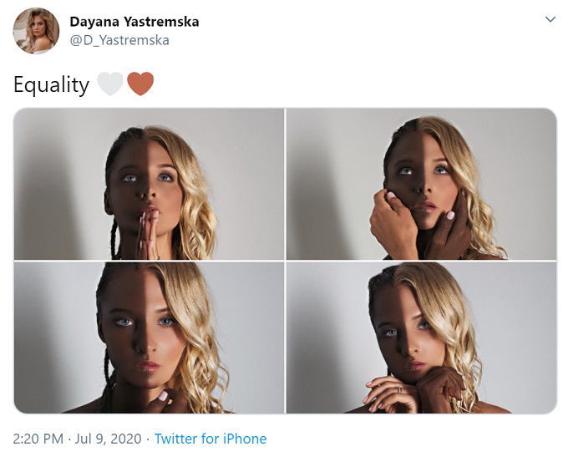
Task: Open the tweet options chevron menu
Action: coord(550,19)
